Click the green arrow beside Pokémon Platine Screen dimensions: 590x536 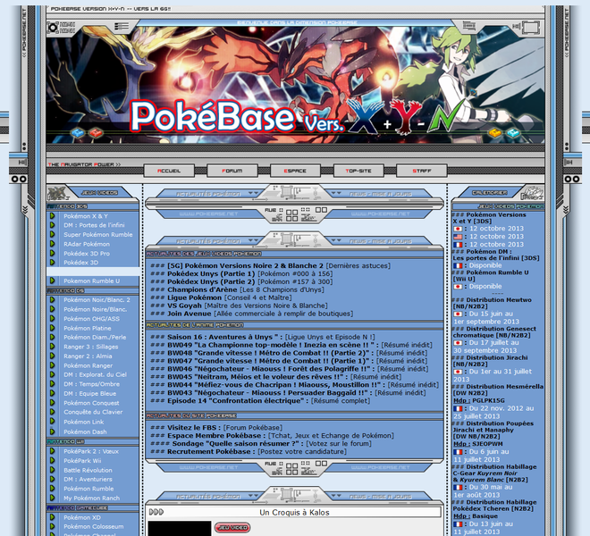click(x=53, y=328)
